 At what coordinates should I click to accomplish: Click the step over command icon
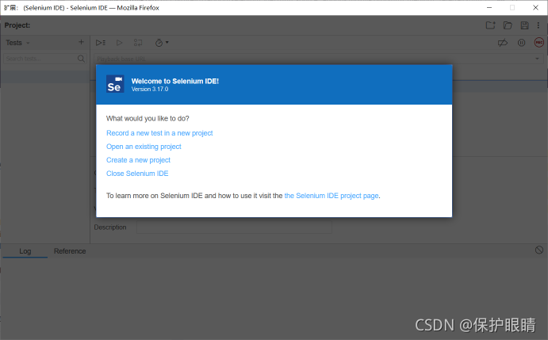[x=138, y=43]
